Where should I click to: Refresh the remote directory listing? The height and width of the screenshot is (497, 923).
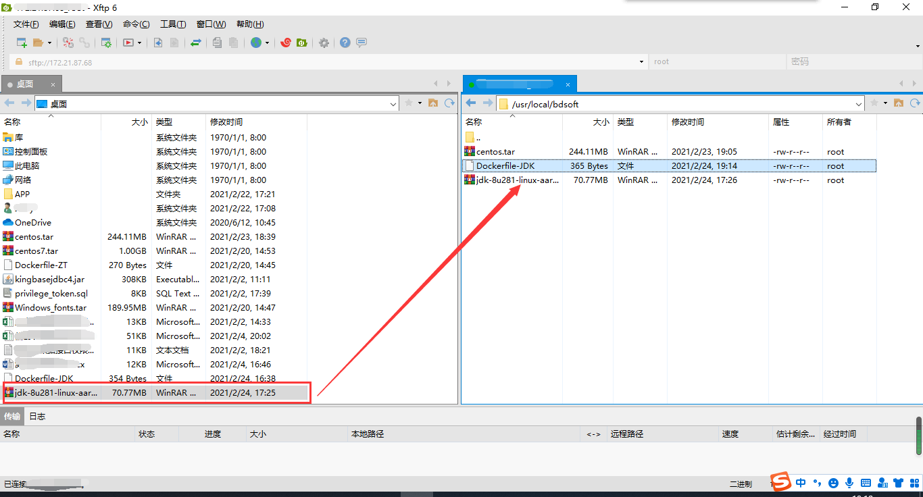click(916, 103)
